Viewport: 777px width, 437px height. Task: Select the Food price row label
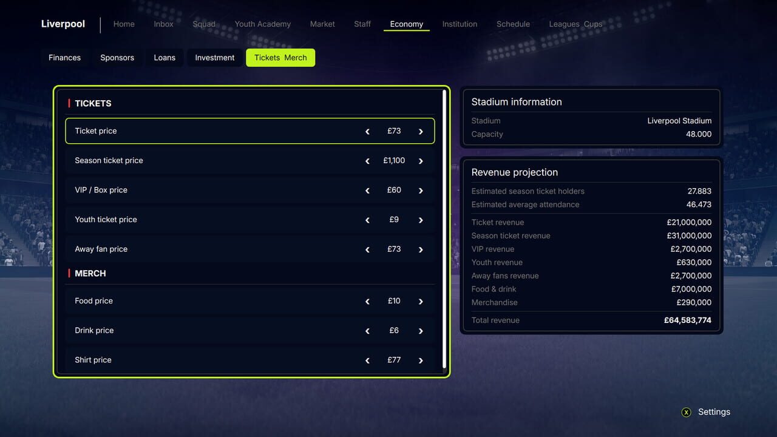(94, 301)
